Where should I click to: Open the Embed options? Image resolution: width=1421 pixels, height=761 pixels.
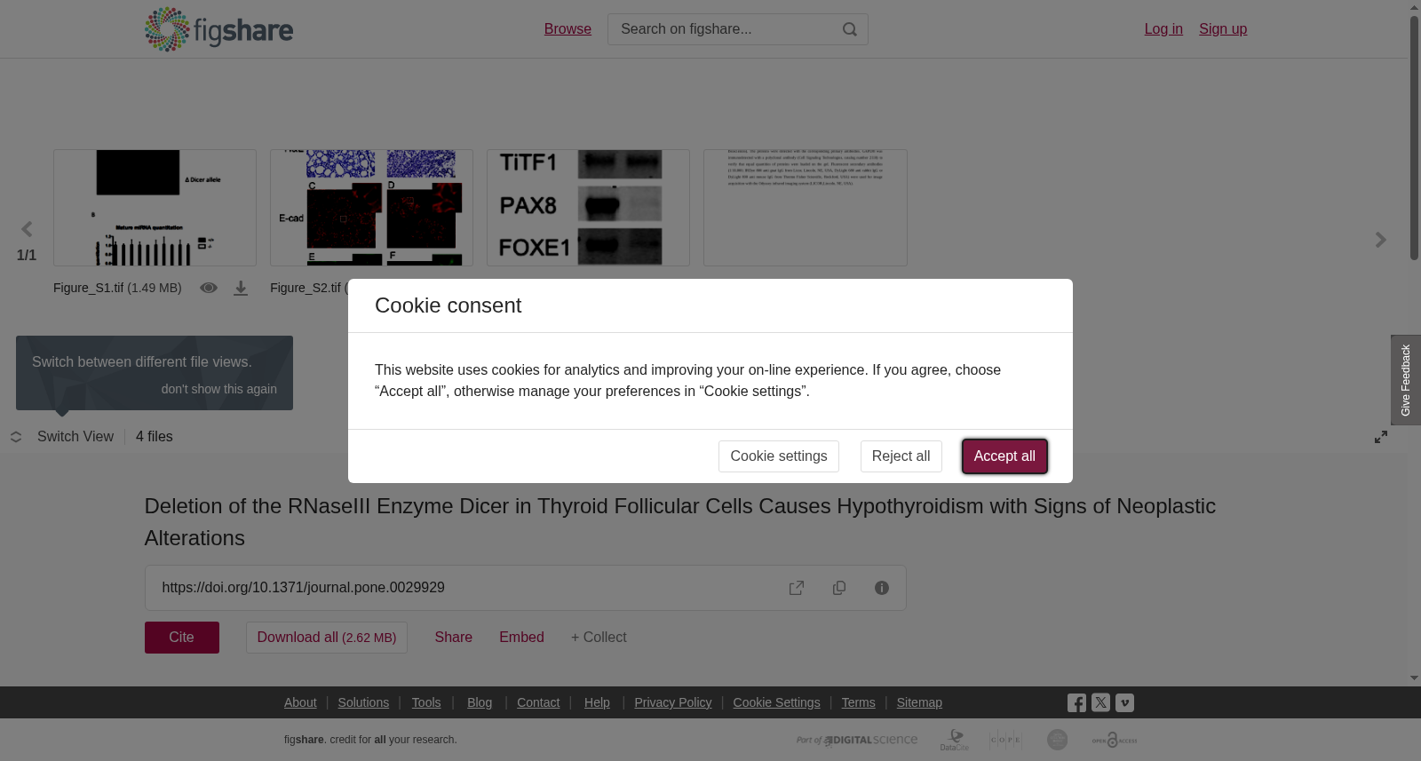(521, 638)
